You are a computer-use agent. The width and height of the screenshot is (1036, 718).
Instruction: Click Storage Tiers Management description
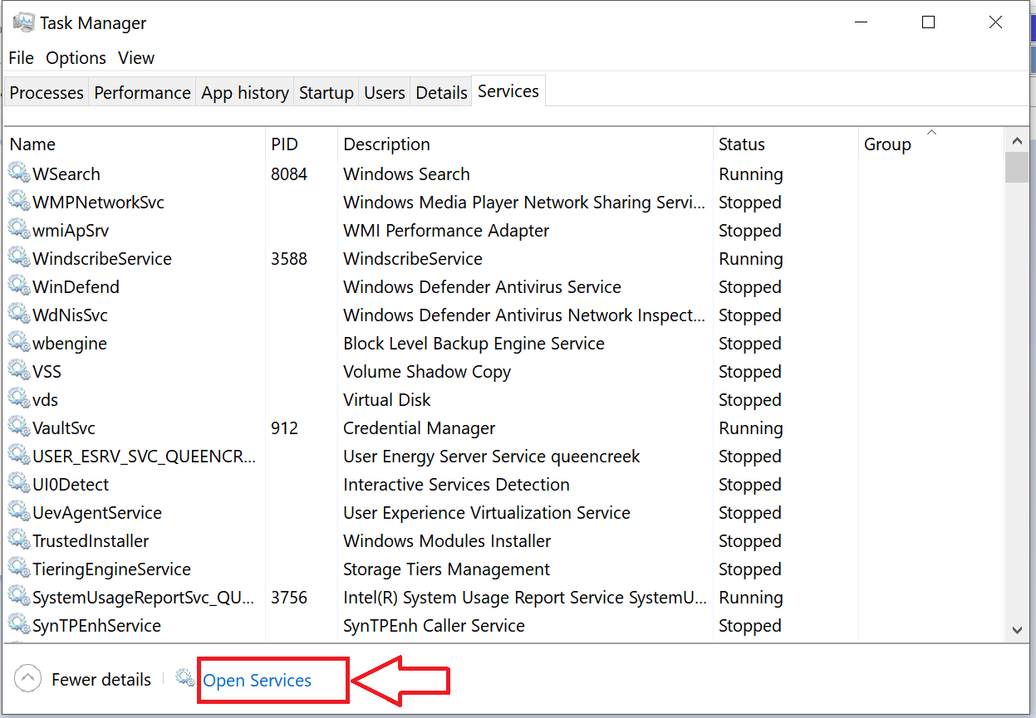point(446,569)
